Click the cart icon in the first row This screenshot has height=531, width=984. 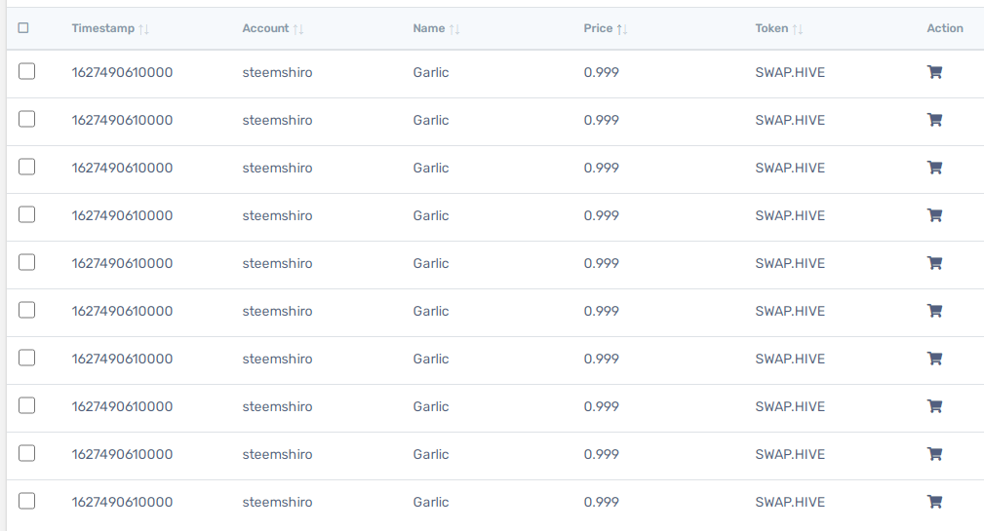coord(934,72)
